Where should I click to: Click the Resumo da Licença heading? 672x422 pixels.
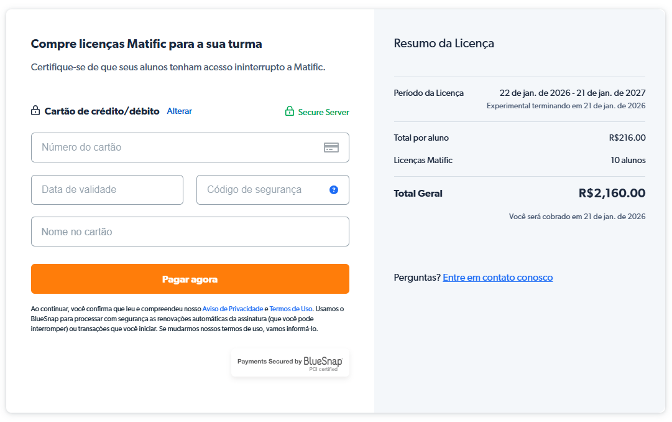[444, 44]
